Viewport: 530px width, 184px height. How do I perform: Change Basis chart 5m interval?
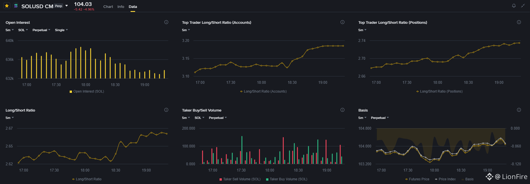click(x=362, y=118)
